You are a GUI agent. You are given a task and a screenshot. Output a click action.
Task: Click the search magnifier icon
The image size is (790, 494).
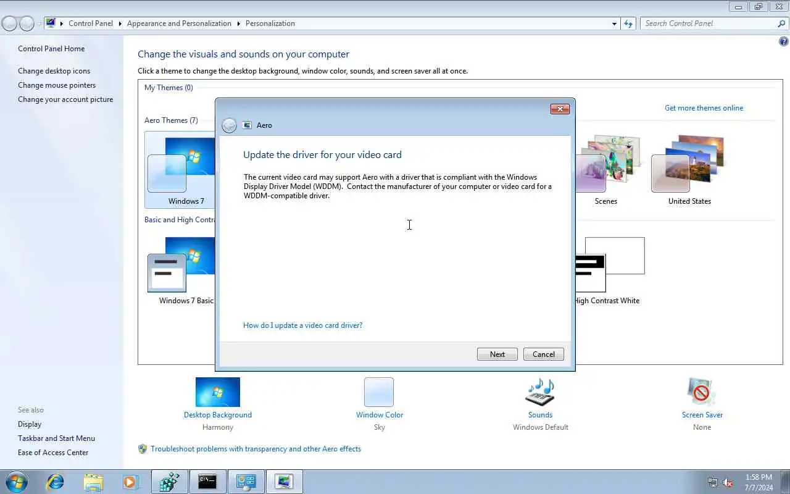(x=781, y=23)
